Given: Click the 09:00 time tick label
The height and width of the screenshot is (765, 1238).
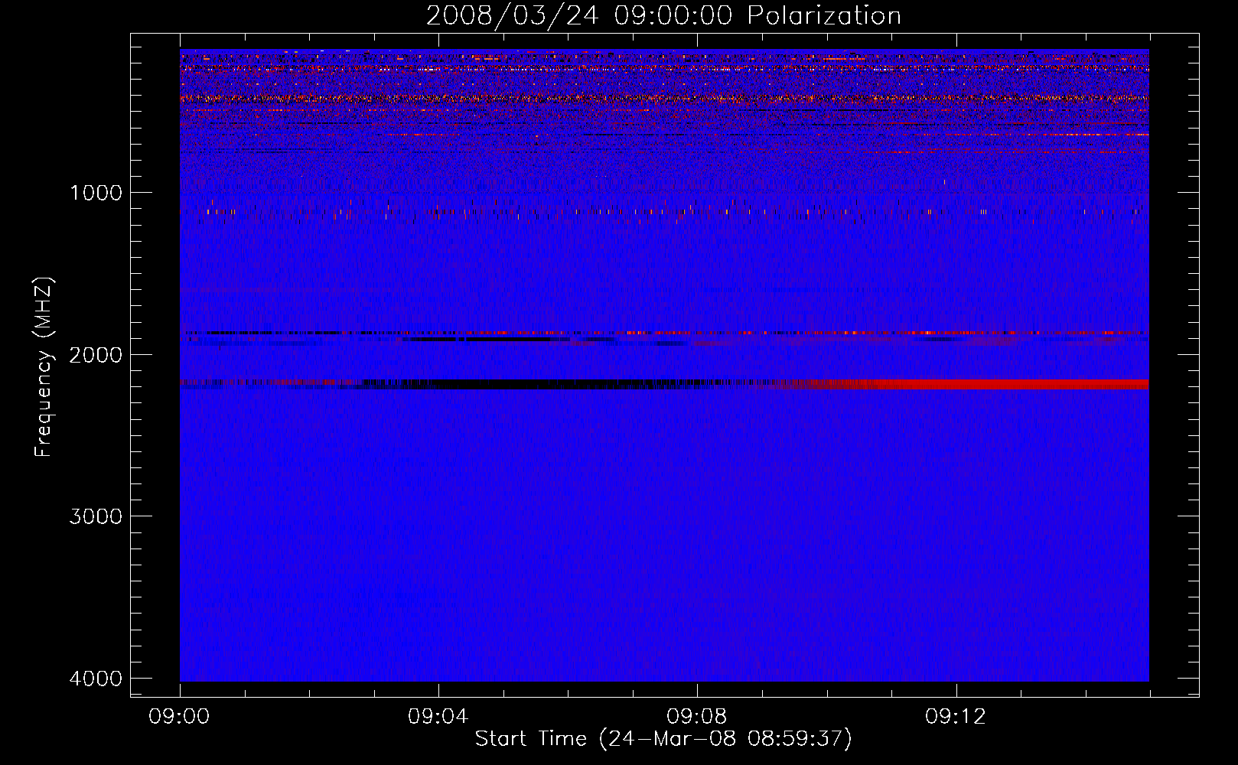Looking at the screenshot, I should point(180,717).
